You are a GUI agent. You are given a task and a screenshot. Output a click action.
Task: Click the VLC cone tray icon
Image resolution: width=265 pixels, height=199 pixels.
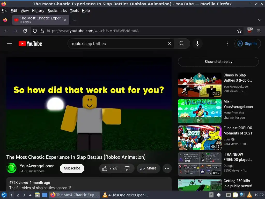pyautogui.click(x=249, y=195)
